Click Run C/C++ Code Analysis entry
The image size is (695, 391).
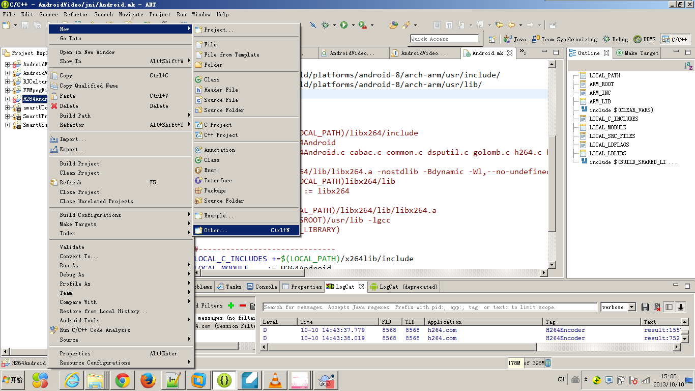click(x=121, y=330)
